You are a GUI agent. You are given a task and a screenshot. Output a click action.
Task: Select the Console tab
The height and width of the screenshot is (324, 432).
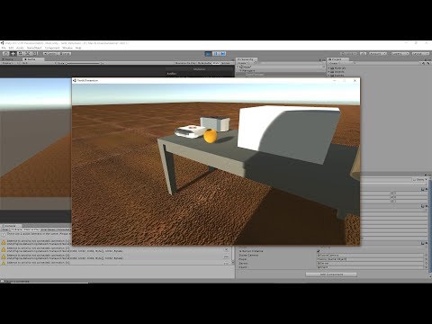(x=11, y=226)
